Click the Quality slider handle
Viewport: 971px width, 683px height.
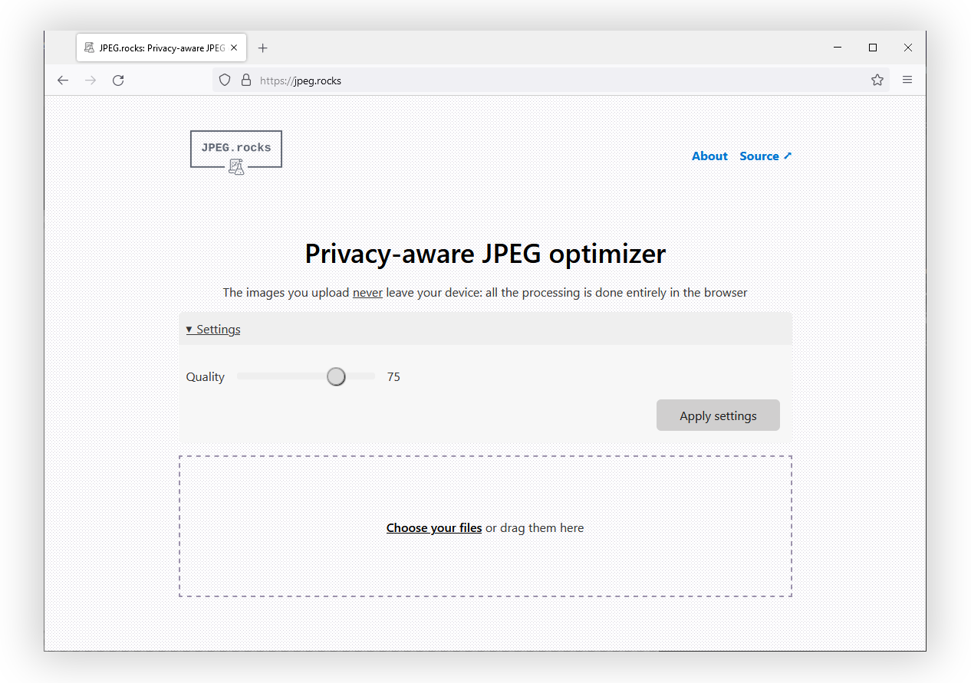336,376
